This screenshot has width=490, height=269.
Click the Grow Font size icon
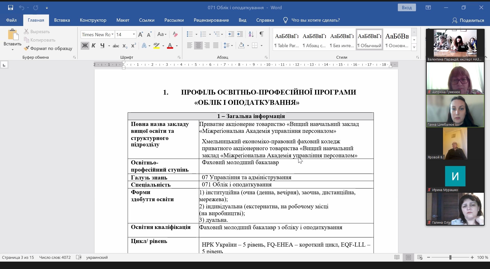(140, 34)
